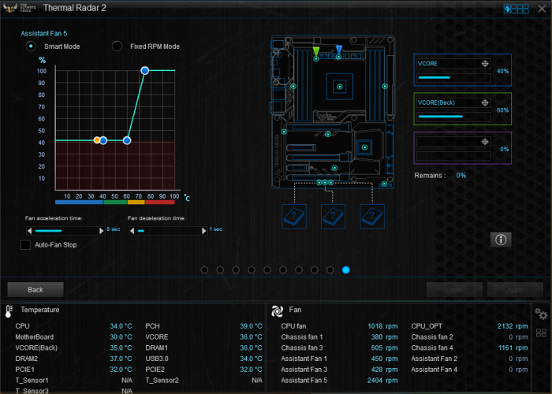Click the Undo button

pos(454,289)
